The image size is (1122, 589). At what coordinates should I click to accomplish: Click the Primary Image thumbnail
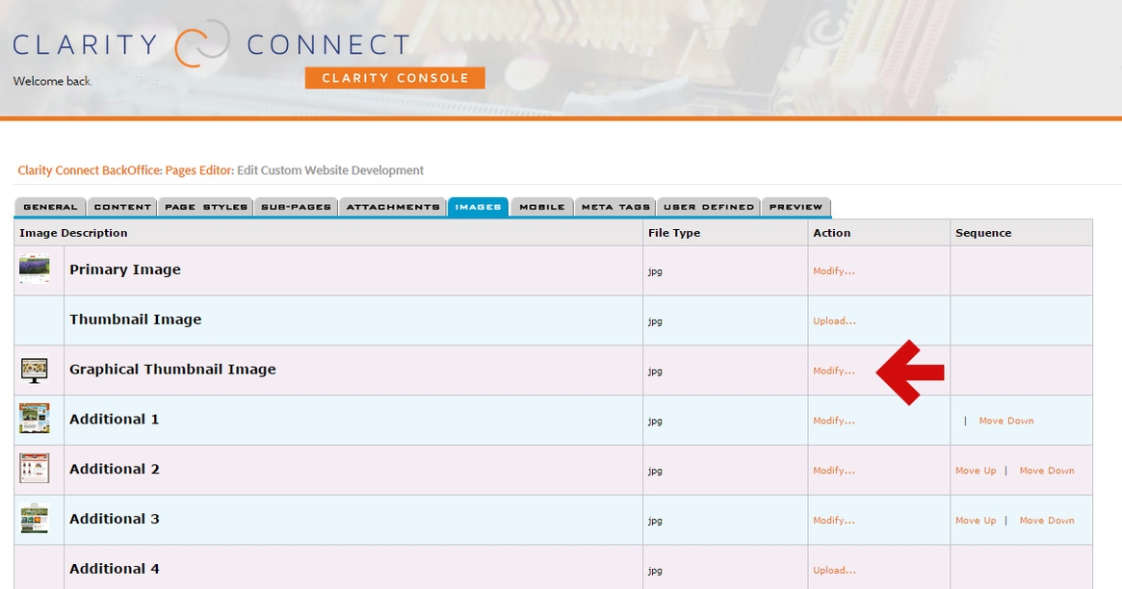35,269
